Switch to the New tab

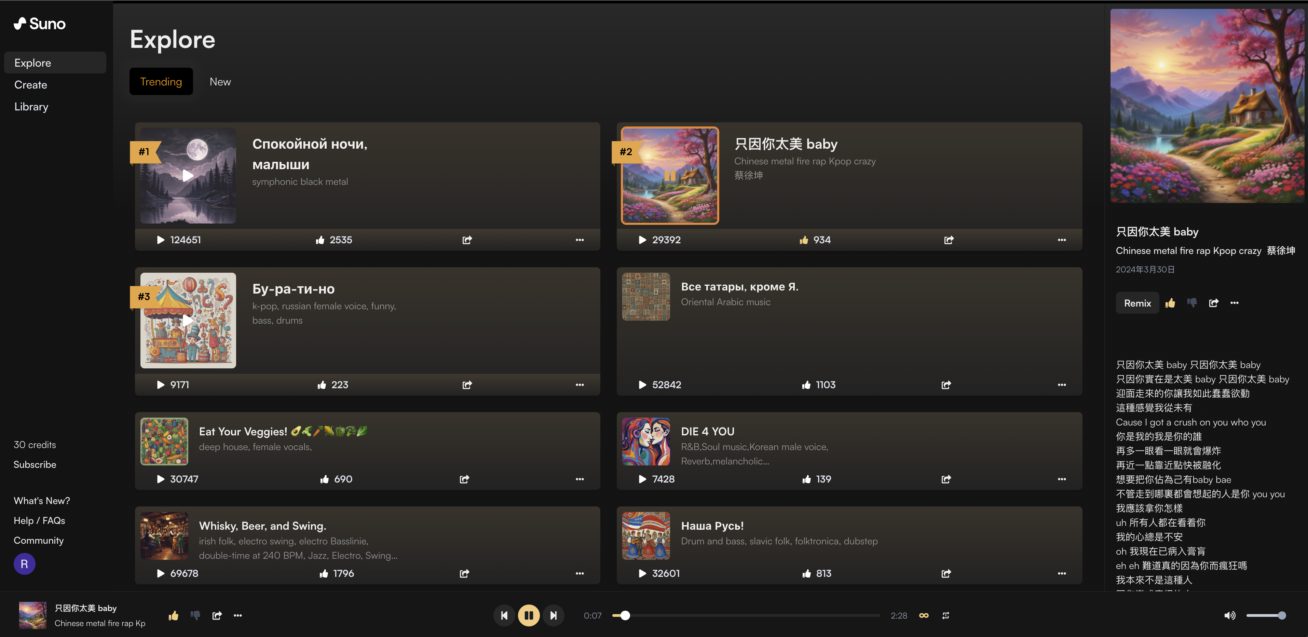point(220,81)
